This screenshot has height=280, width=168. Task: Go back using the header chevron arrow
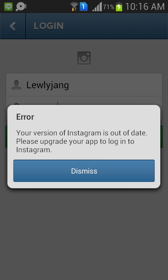[13, 26]
